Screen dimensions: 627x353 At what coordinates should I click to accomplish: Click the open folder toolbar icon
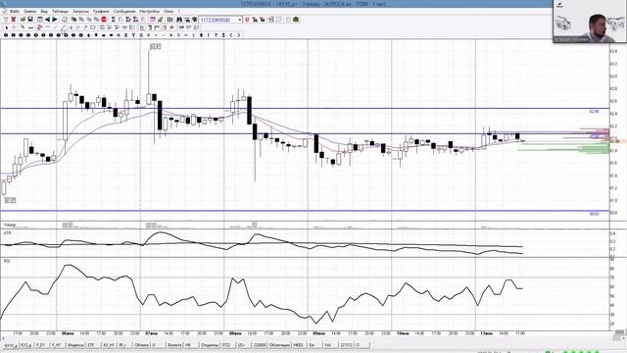coord(23,20)
